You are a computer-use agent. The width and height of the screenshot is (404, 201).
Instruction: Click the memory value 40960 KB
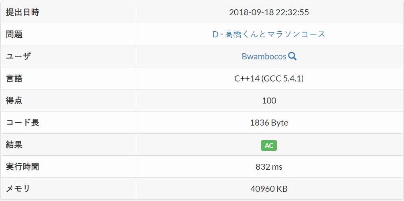[x=269, y=189]
